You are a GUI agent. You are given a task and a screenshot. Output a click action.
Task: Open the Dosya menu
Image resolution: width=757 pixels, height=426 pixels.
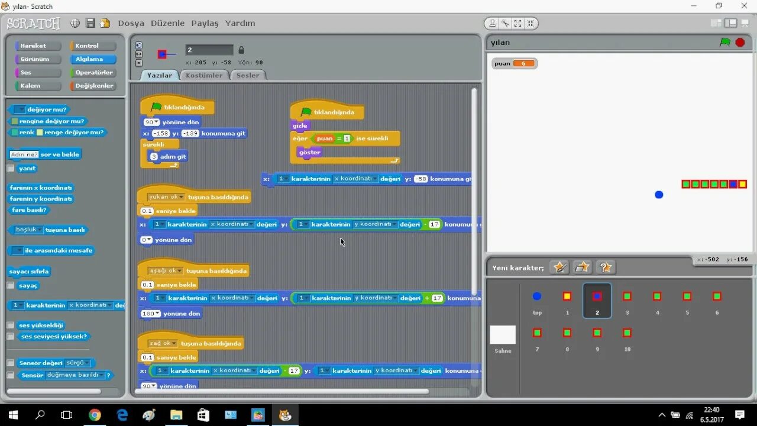(131, 23)
